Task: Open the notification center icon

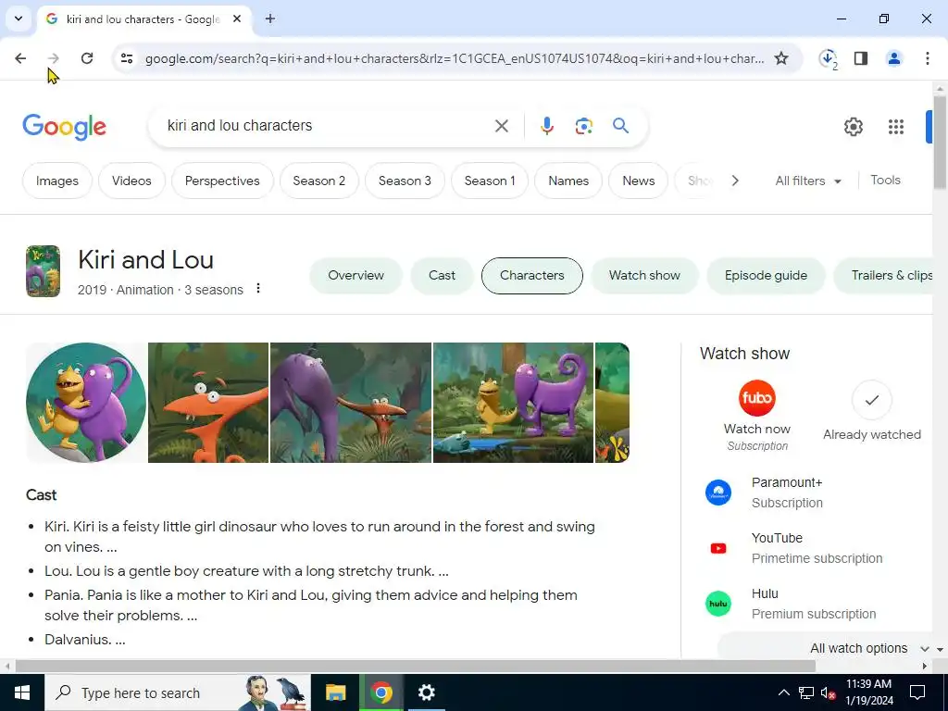Action: tap(917, 692)
